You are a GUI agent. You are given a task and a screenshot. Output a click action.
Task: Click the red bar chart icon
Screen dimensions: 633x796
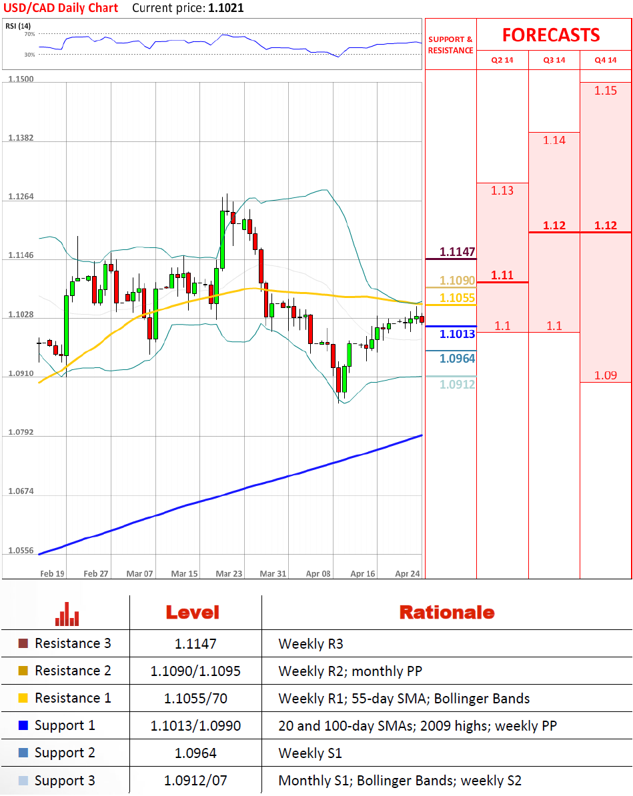click(67, 614)
